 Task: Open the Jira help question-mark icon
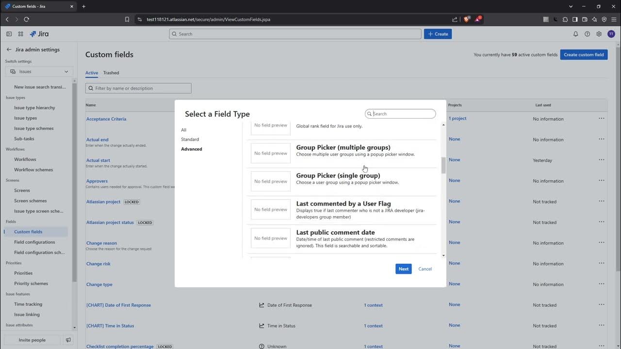587,34
